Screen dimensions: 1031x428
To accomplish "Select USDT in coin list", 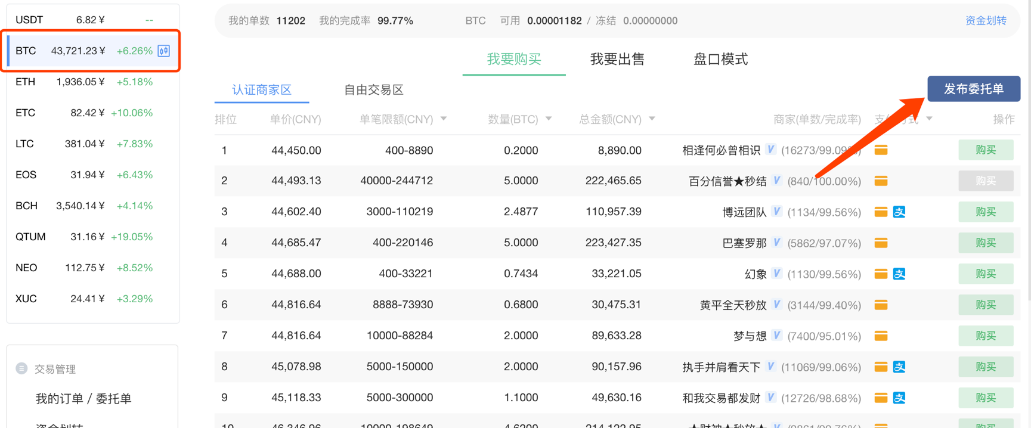I will (92, 20).
